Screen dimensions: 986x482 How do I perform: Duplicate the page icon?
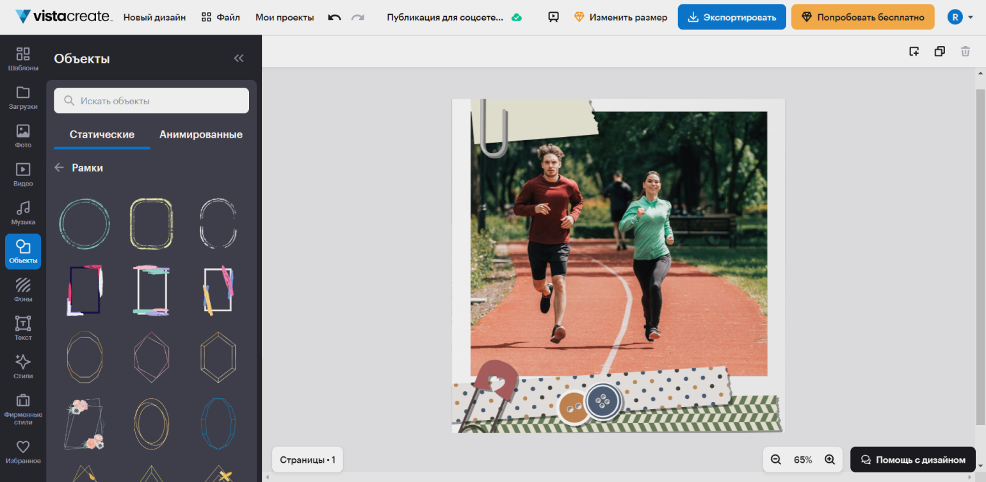(x=940, y=51)
